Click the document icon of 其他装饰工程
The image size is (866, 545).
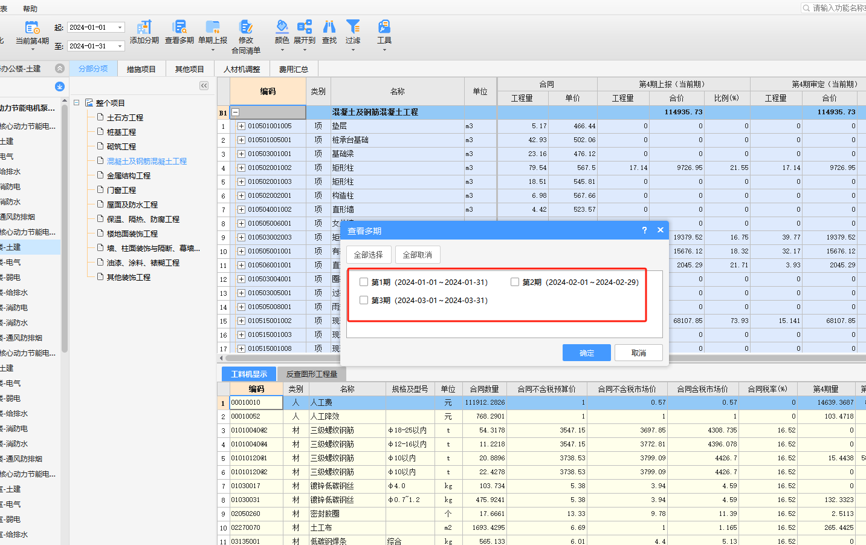(x=101, y=277)
